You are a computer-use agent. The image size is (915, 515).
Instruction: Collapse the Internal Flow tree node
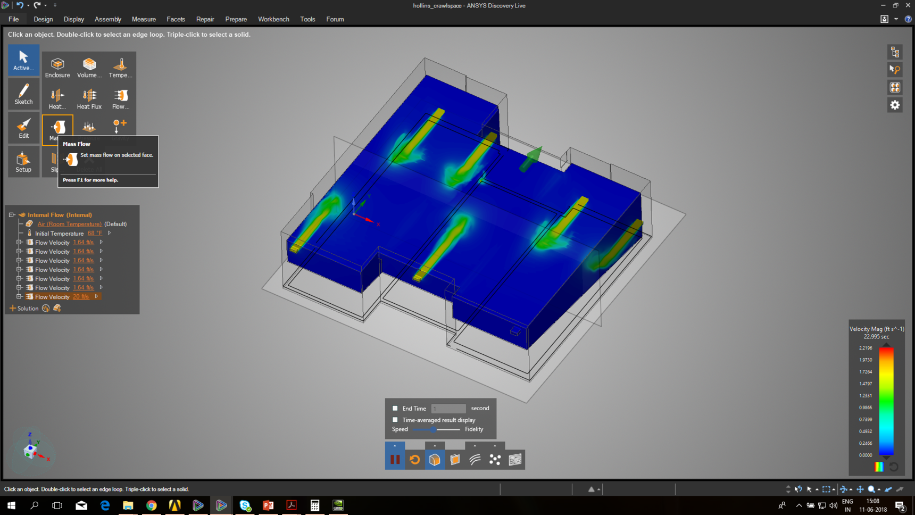point(12,215)
